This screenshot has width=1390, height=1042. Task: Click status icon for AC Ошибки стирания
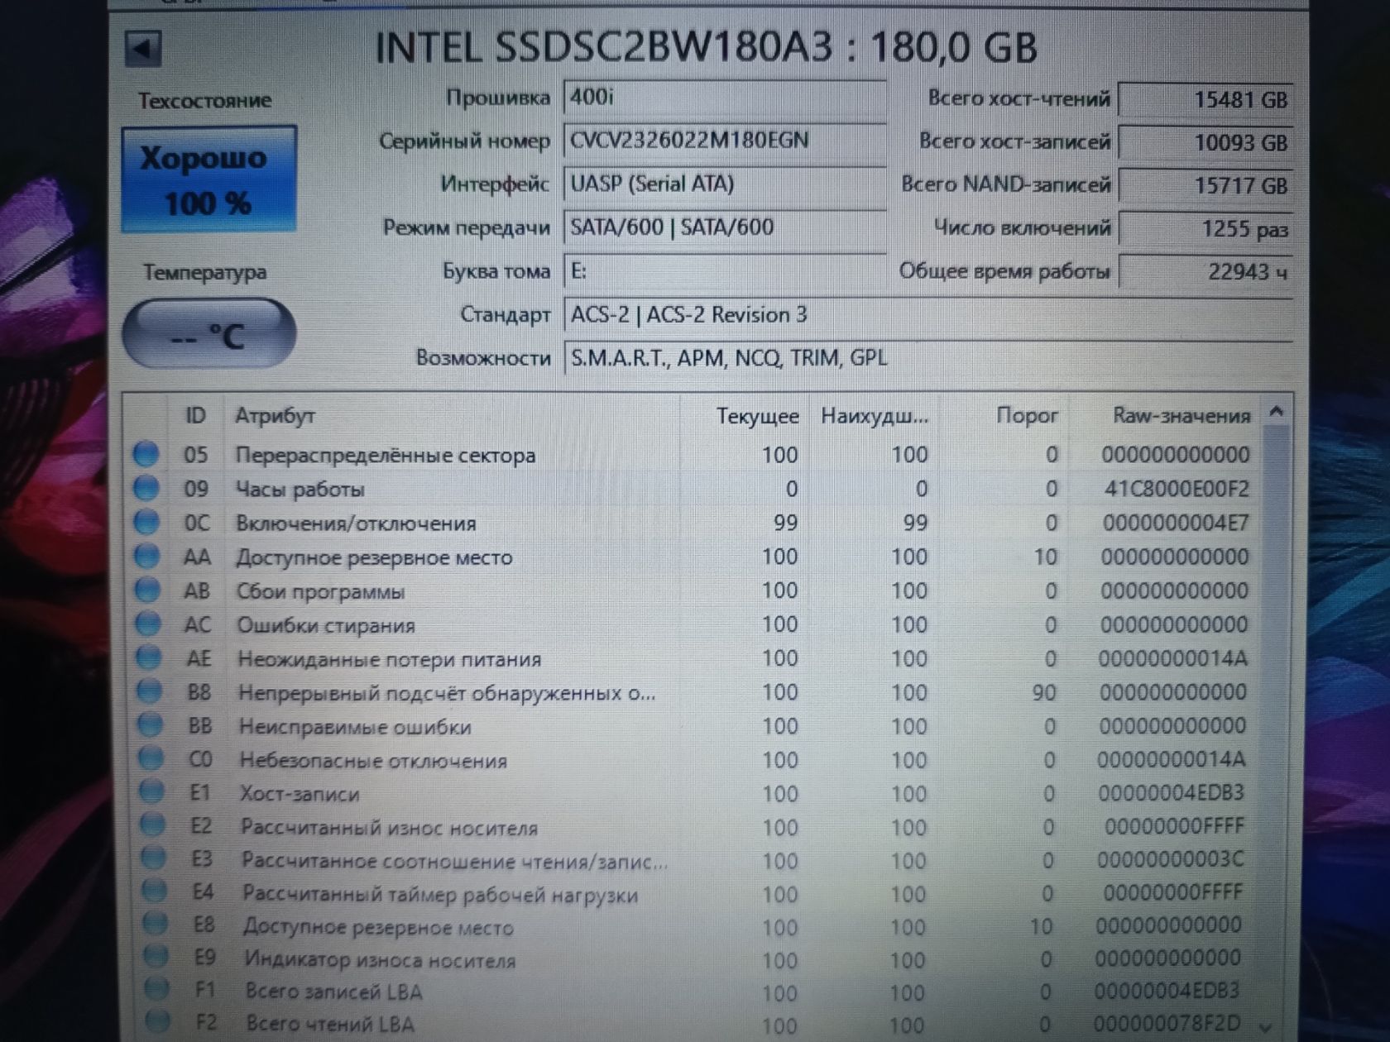(x=148, y=624)
